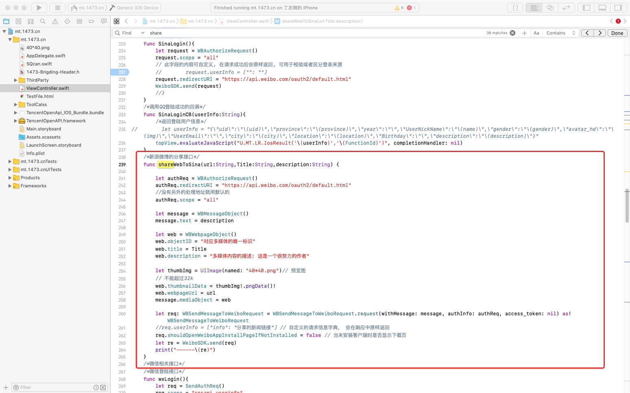This screenshot has width=630, height=393.
Task: Open TestFile.html
Action: (x=40, y=96)
